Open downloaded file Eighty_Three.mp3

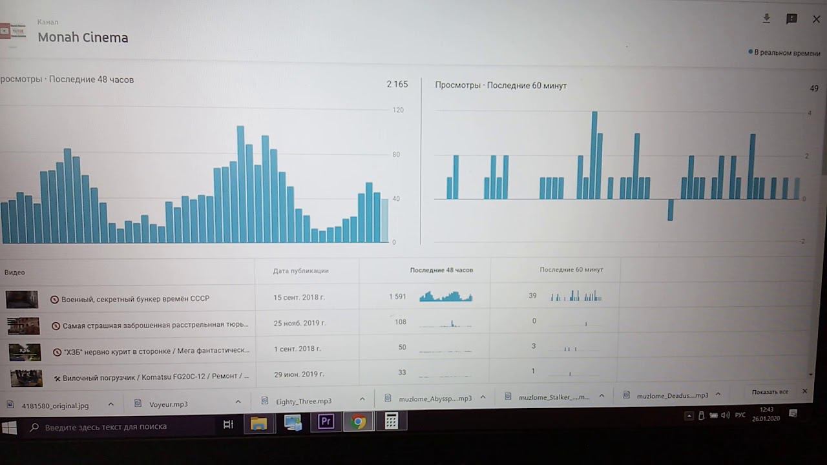point(304,401)
